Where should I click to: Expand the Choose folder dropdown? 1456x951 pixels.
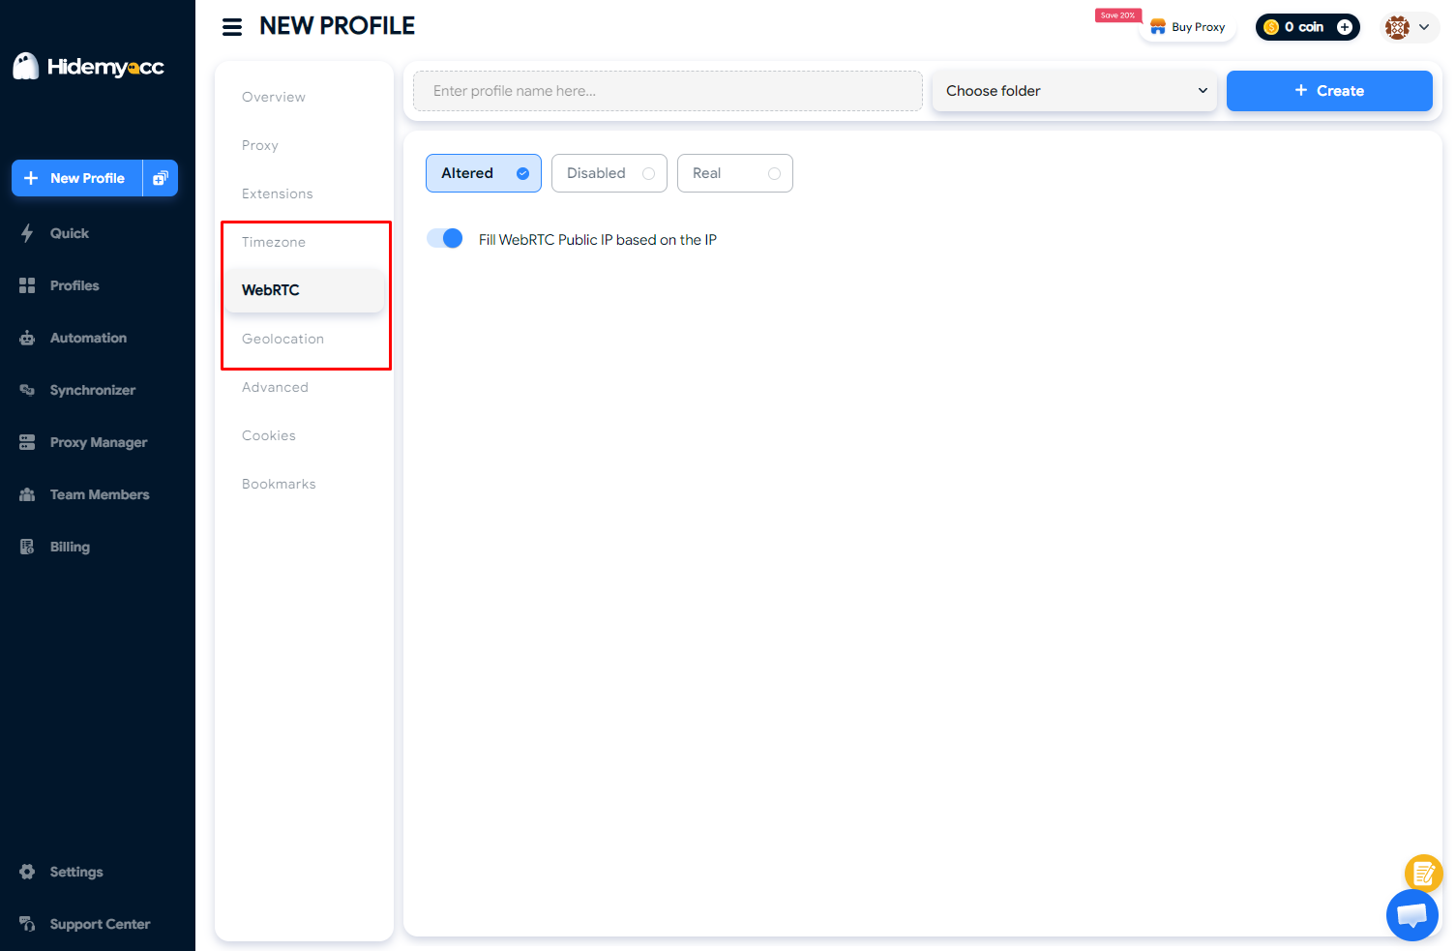coord(1074,91)
